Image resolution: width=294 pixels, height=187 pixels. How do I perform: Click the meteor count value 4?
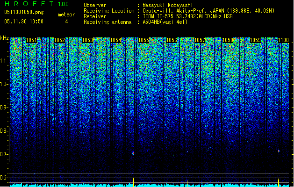[x=66, y=22]
